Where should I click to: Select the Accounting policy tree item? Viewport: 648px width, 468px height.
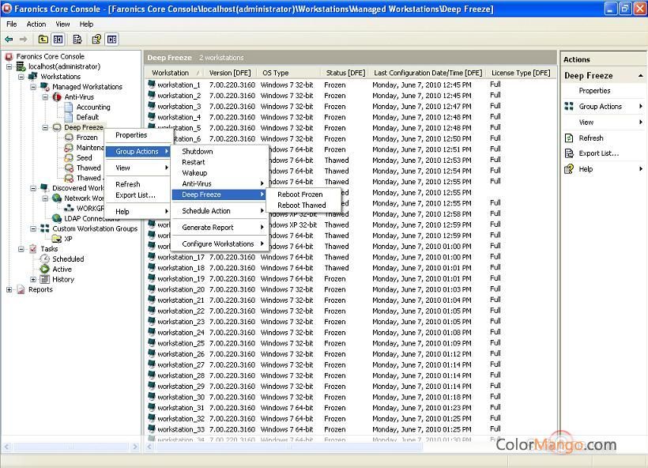(x=93, y=107)
